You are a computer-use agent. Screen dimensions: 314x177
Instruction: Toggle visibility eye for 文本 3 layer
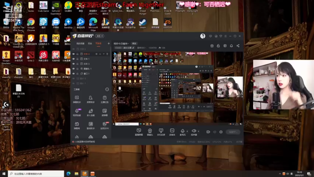(73, 64)
